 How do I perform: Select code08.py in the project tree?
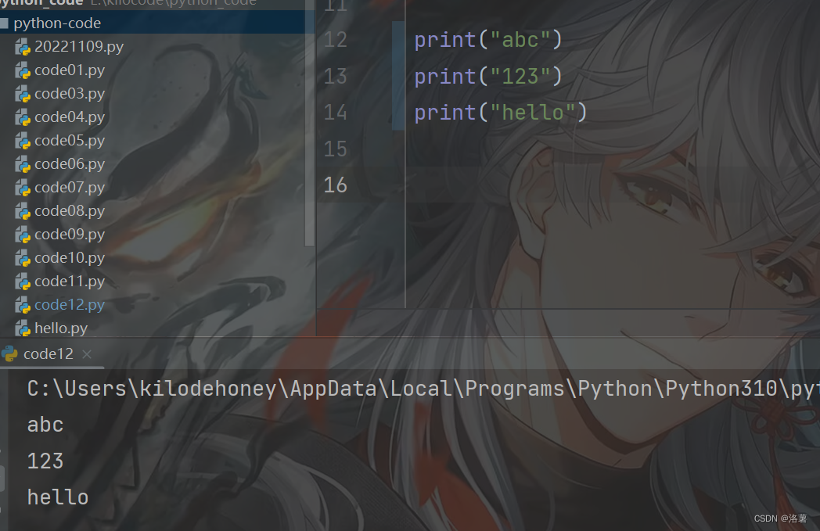point(70,211)
